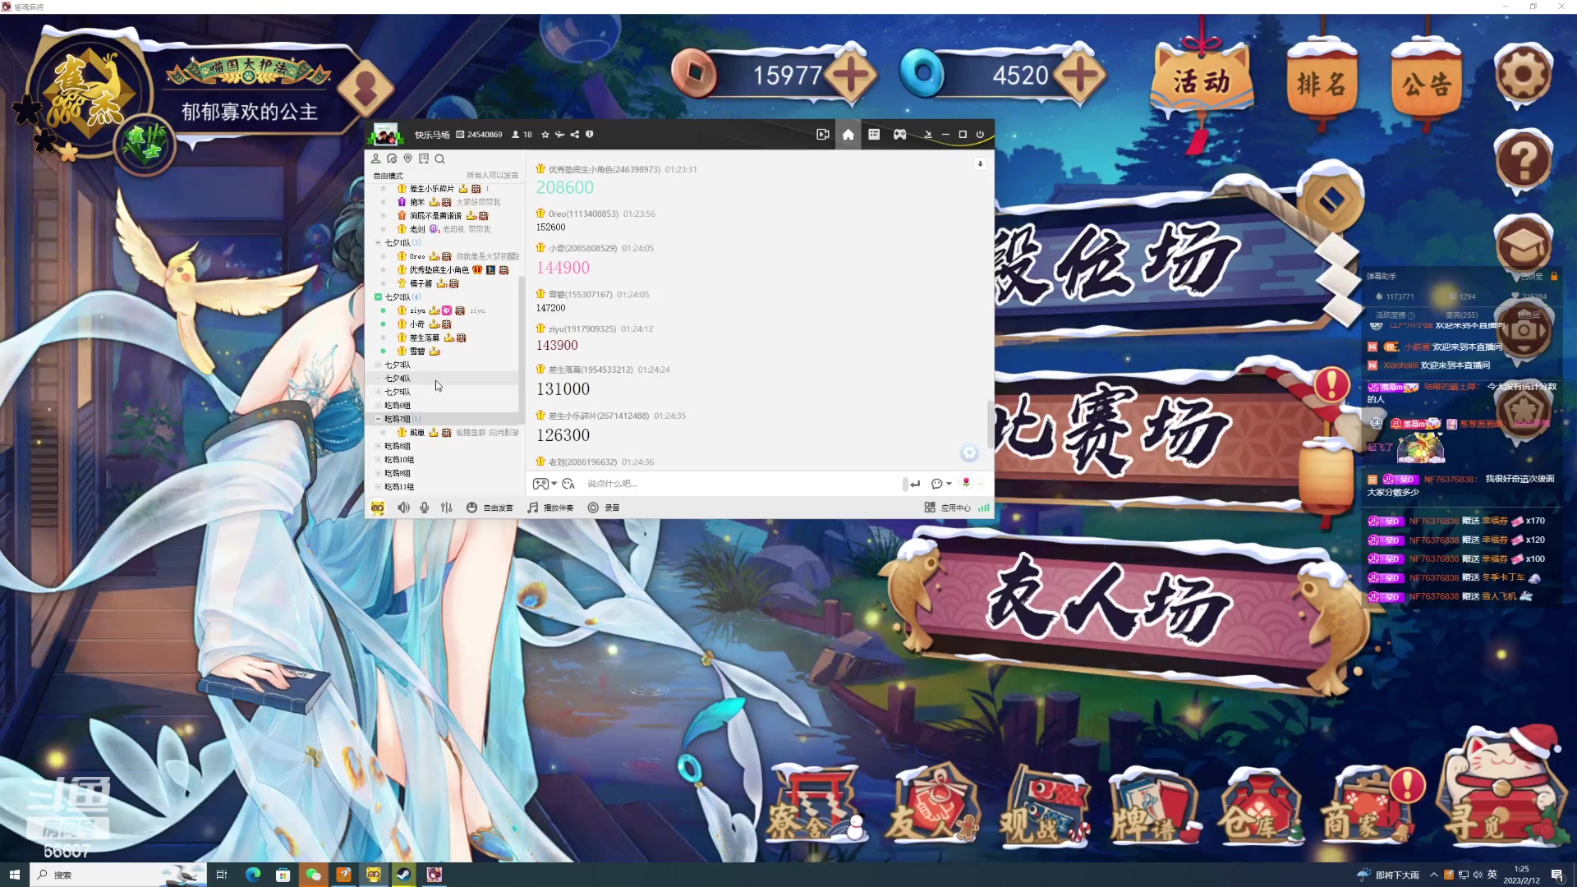Viewport: 1577px width, 887px height.
Task: Click the YY report shield icon
Action: click(590, 135)
